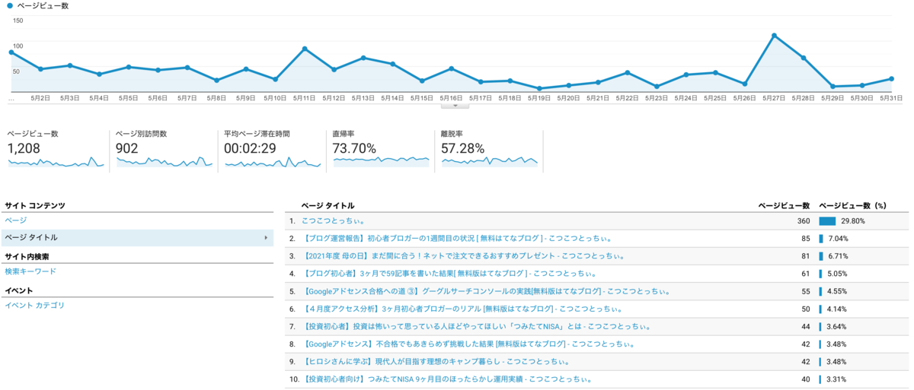Select the 離脱率 57.28% metric
The height and width of the screenshot is (390, 914).
[490, 151]
